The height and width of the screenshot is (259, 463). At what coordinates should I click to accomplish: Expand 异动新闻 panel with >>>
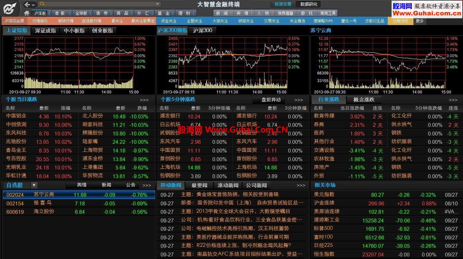tap(301, 185)
